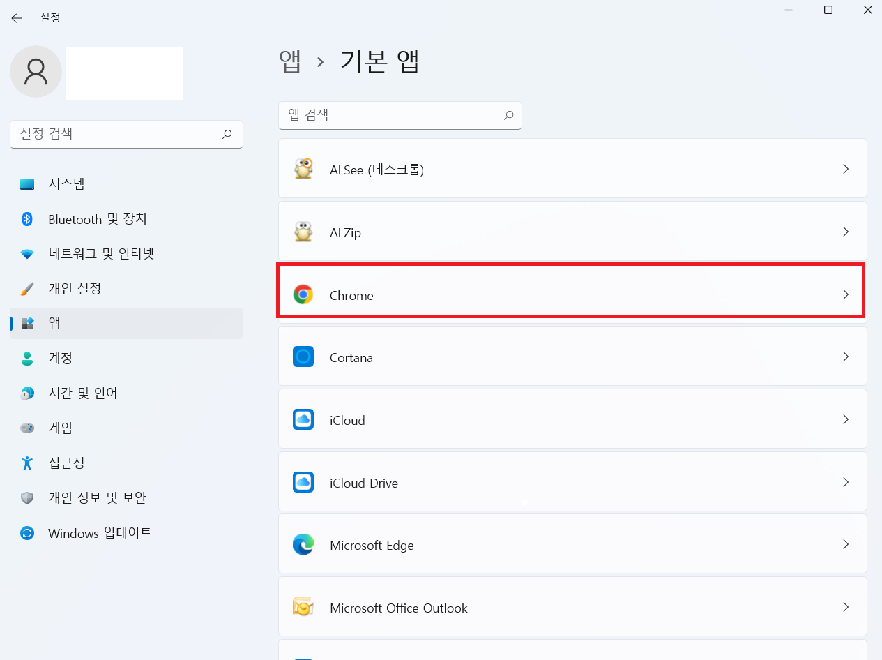Image resolution: width=882 pixels, height=660 pixels.
Task: Select the 시스템 monitor icon
Action: coord(27,184)
